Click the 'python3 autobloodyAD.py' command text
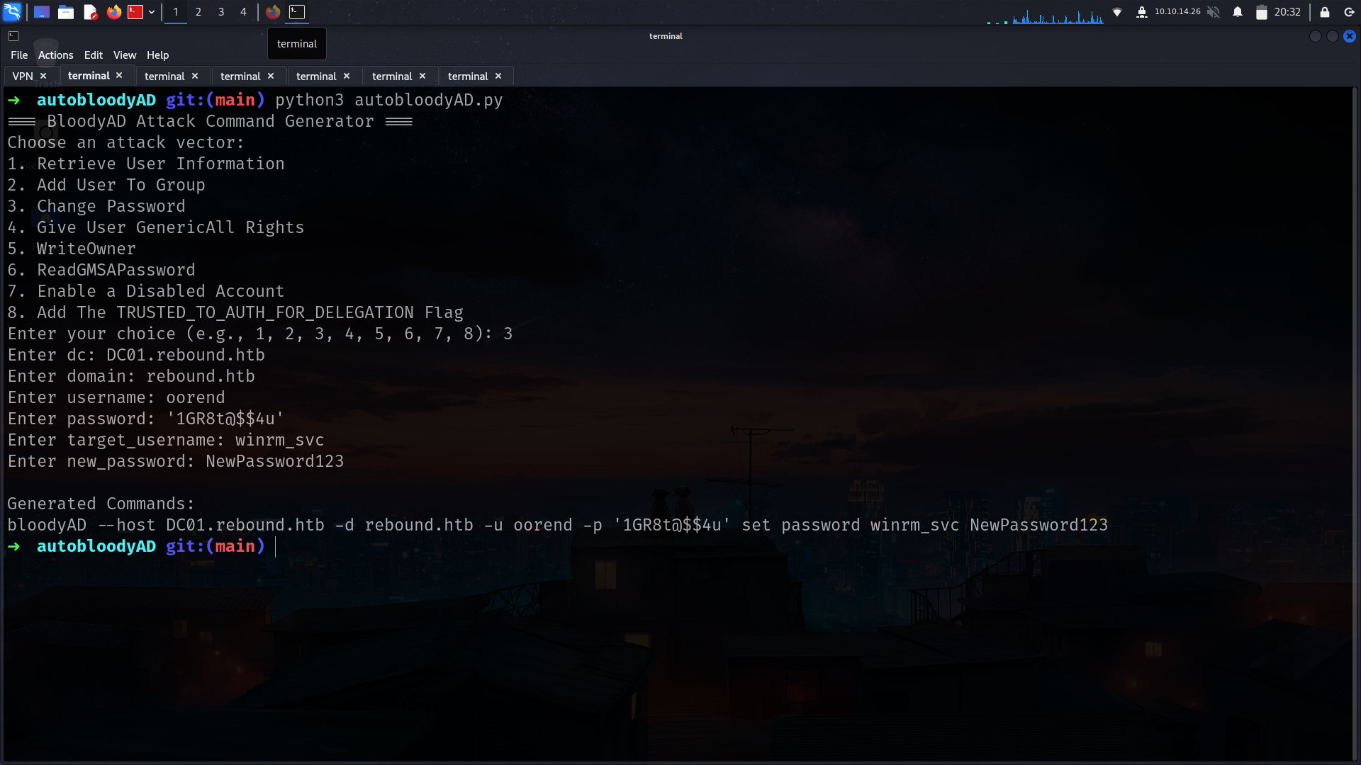The height and width of the screenshot is (765, 1361). (x=389, y=100)
